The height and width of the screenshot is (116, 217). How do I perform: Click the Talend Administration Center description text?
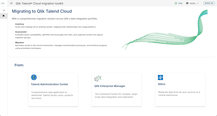(x=52, y=95)
